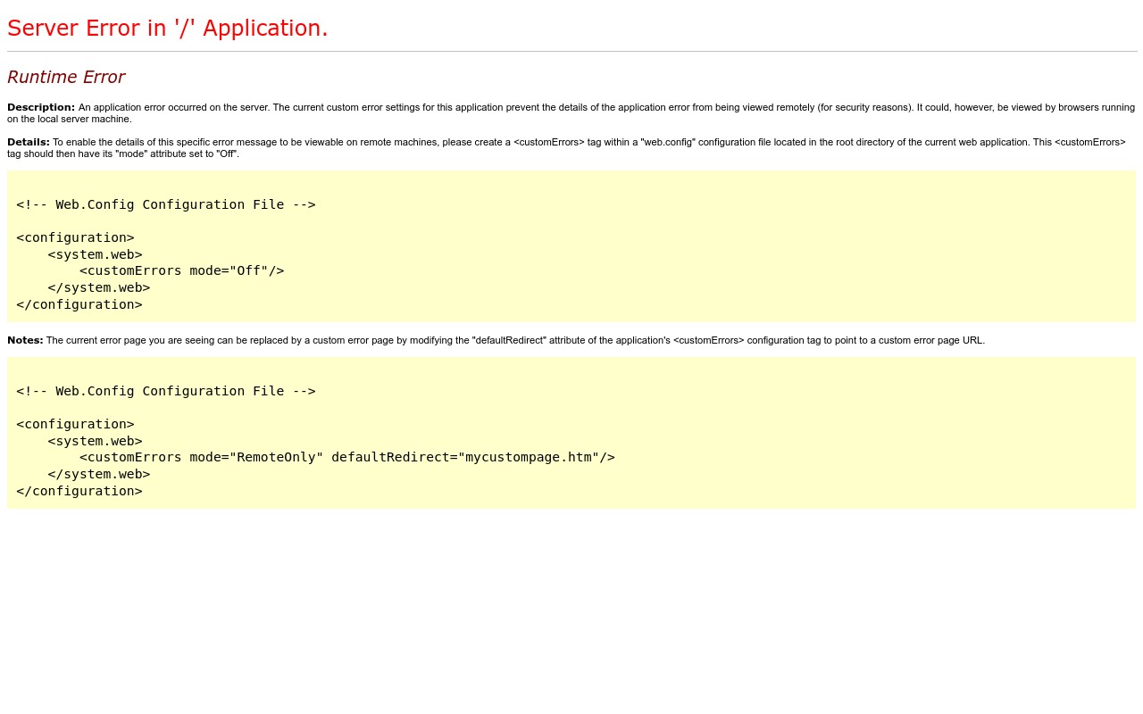Click the horizontal rule below the main heading

(571, 52)
